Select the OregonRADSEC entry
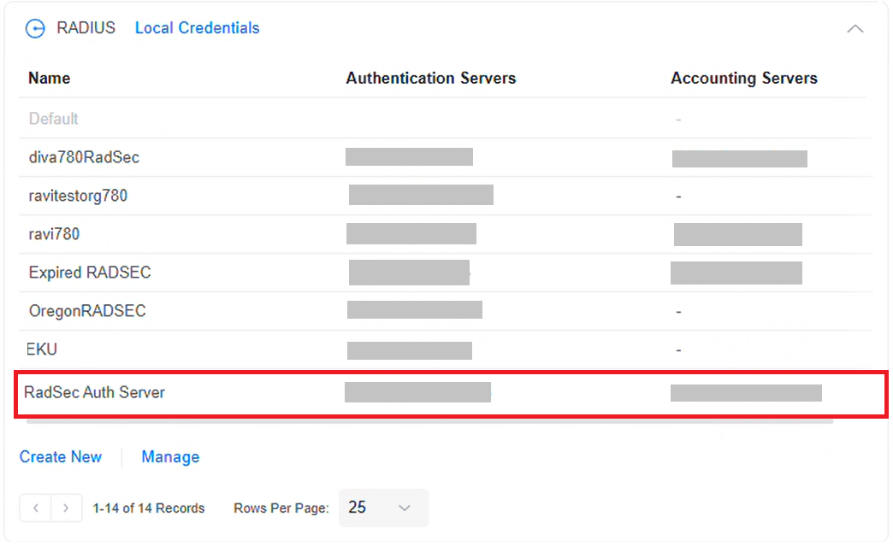This screenshot has width=893, height=546. 87,311
